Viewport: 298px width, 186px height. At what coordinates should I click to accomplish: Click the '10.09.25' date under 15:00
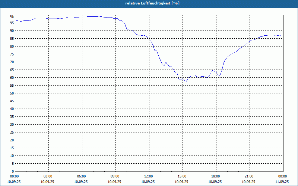click(x=181, y=182)
